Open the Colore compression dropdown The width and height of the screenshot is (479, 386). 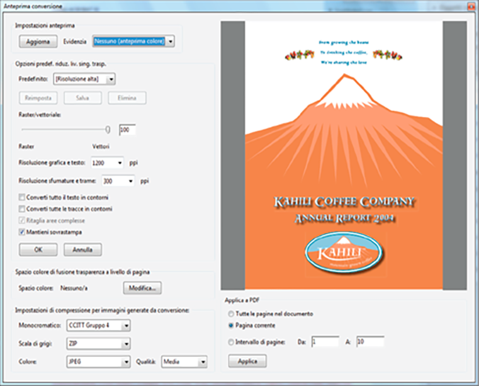point(98,362)
